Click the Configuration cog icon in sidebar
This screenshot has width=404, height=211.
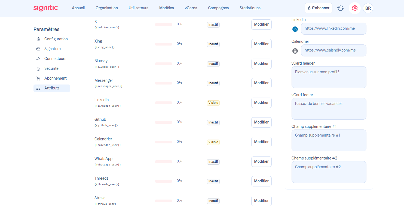point(38,39)
